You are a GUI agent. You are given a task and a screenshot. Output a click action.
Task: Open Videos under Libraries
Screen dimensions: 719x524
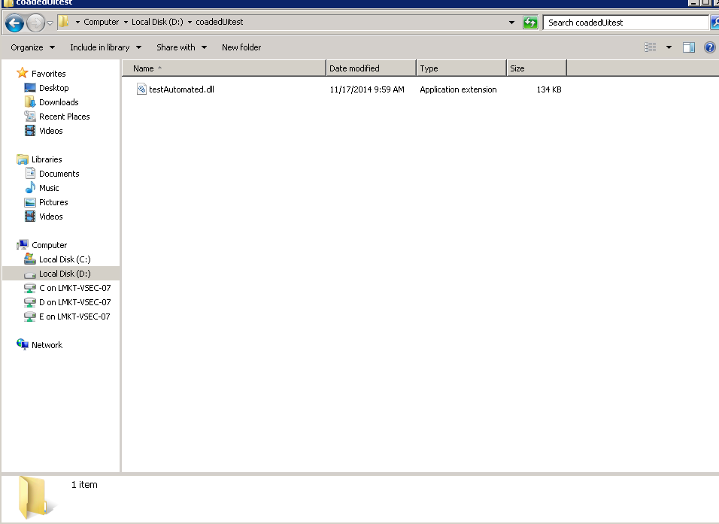(51, 217)
